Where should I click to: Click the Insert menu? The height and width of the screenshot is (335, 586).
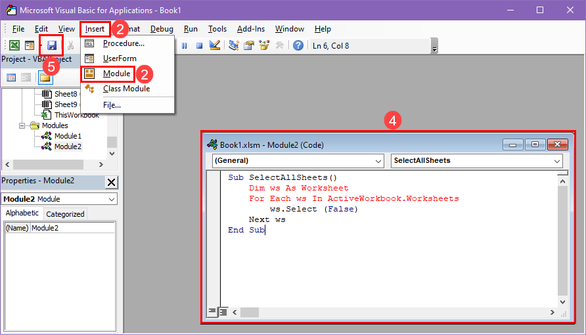coord(95,29)
